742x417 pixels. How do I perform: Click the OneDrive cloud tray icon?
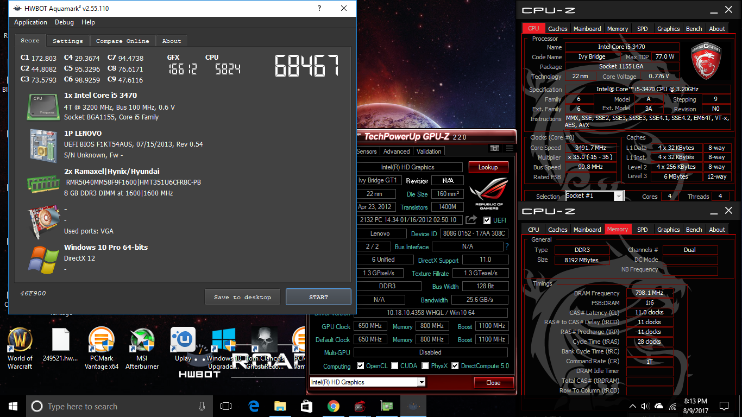click(x=659, y=406)
